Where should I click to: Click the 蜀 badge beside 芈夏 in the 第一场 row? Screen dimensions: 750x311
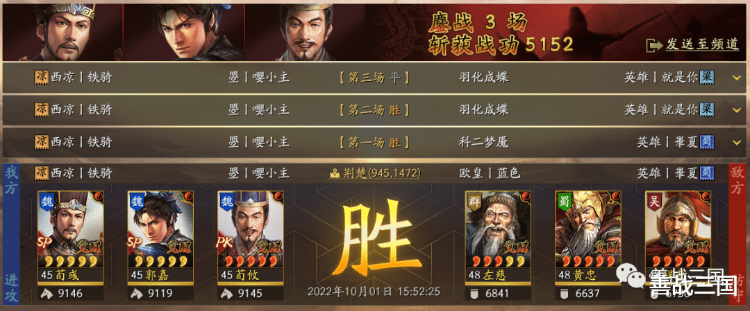[x=707, y=142]
